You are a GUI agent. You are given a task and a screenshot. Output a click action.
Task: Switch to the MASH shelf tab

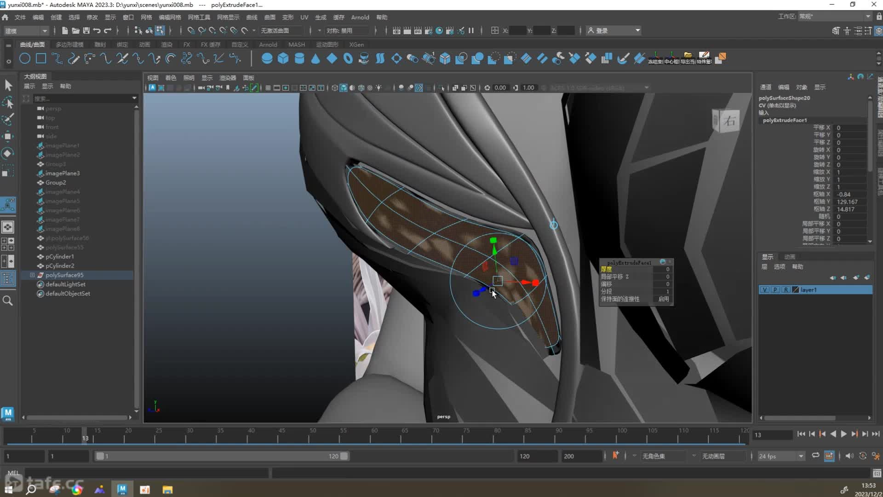[297, 45]
